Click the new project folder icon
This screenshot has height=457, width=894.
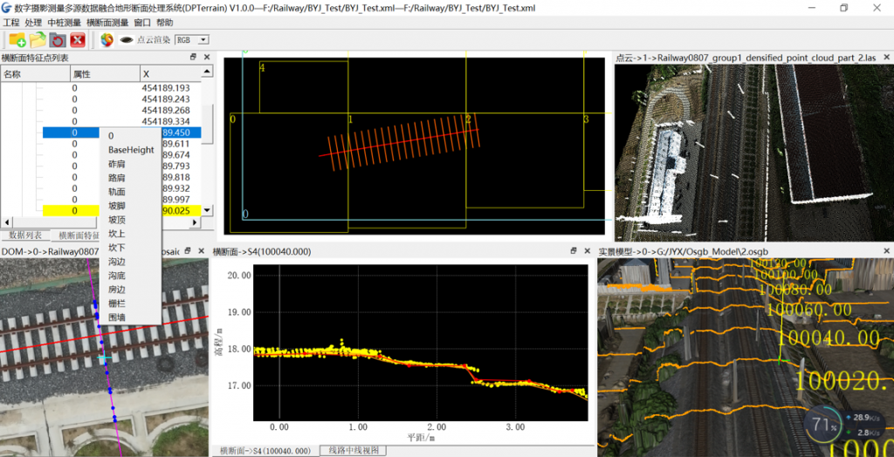coord(17,39)
